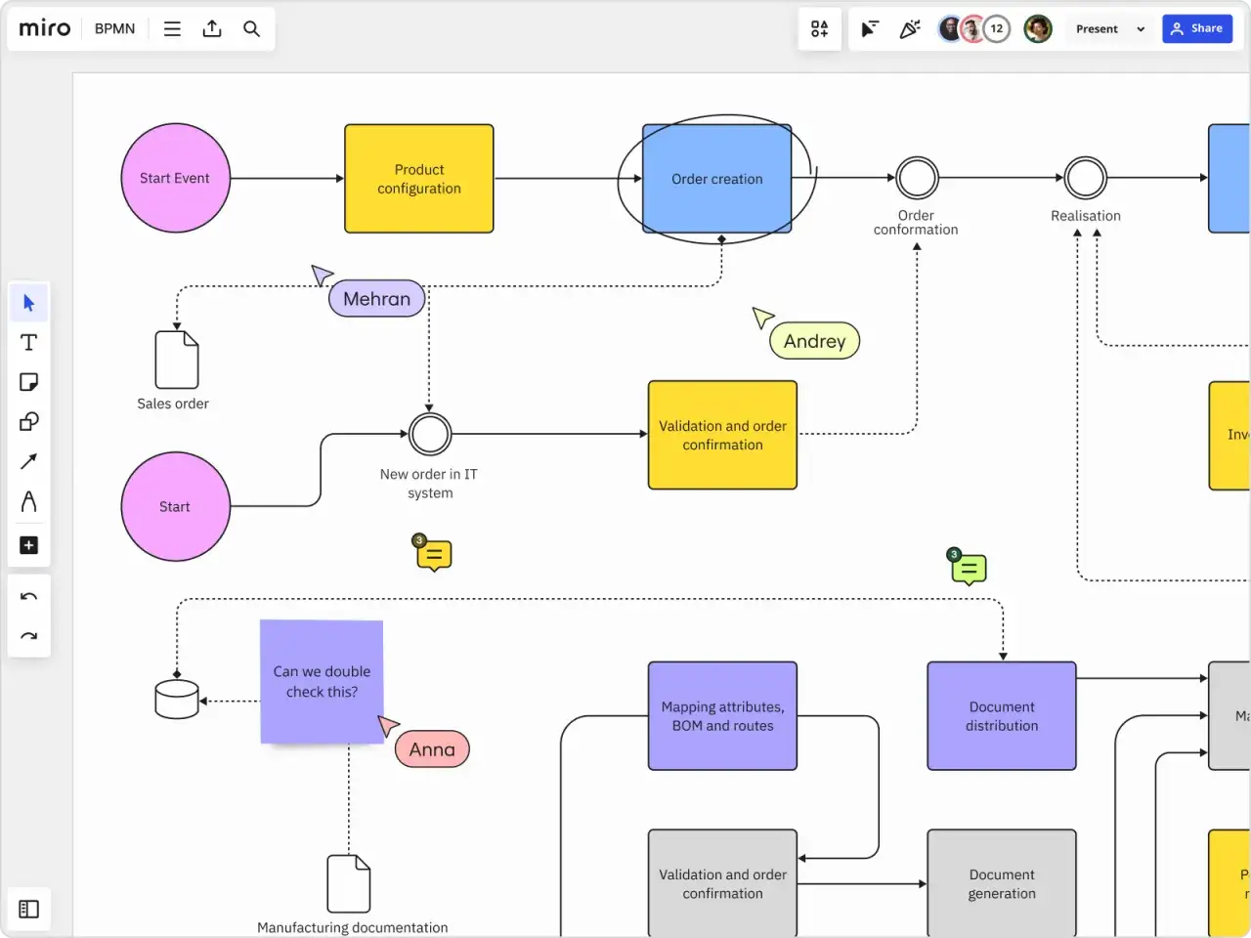The image size is (1251, 938).
Task: Click the Andrey cursor label
Action: pyautogui.click(x=814, y=341)
